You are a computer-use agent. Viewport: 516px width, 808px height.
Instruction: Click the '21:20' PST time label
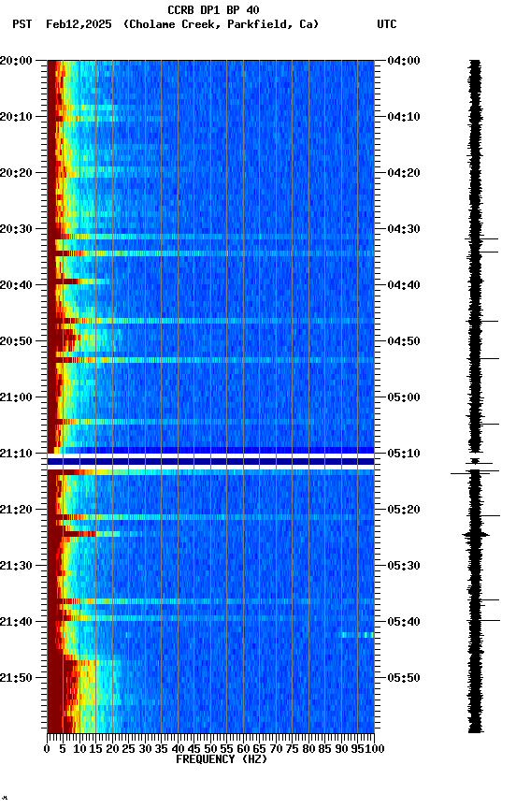point(16,511)
